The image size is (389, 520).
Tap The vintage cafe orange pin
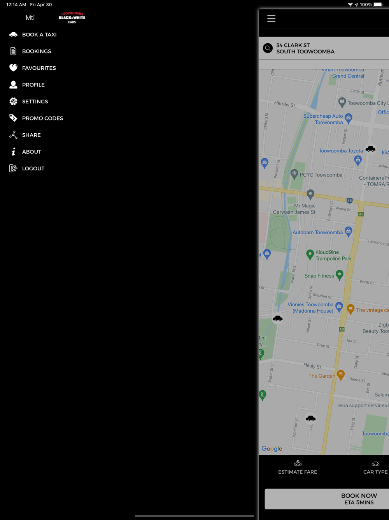point(350,310)
